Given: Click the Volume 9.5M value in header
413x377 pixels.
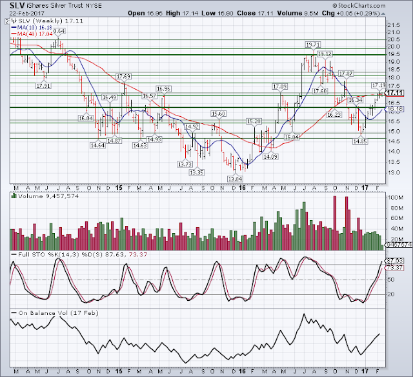Looking at the screenshot, I should click(297, 13).
